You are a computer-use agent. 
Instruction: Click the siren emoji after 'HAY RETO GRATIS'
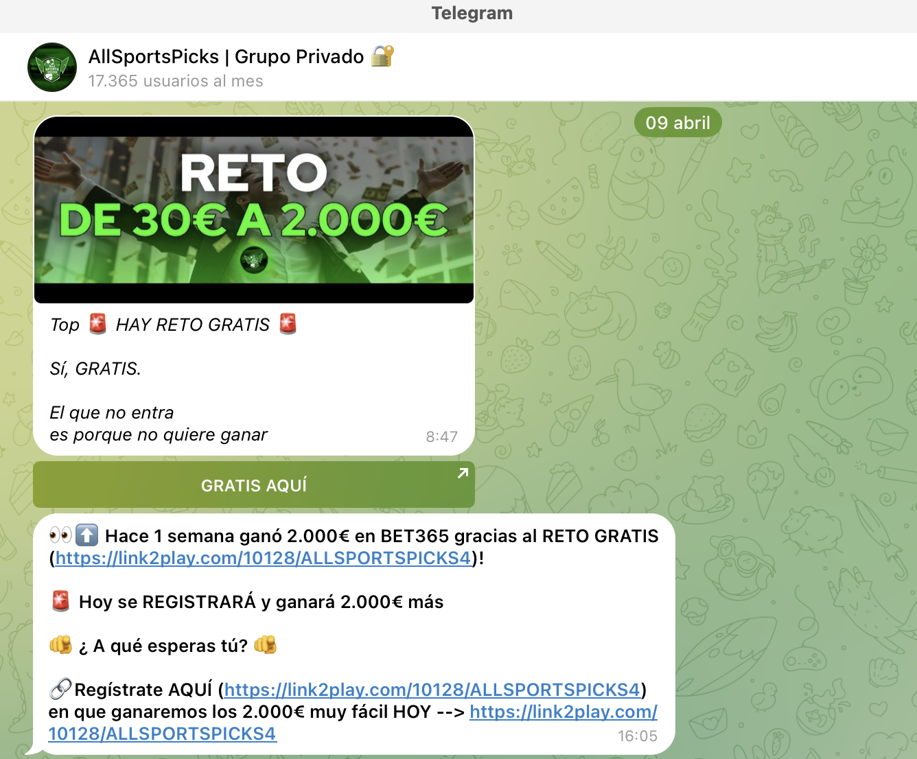pyautogui.click(x=288, y=324)
